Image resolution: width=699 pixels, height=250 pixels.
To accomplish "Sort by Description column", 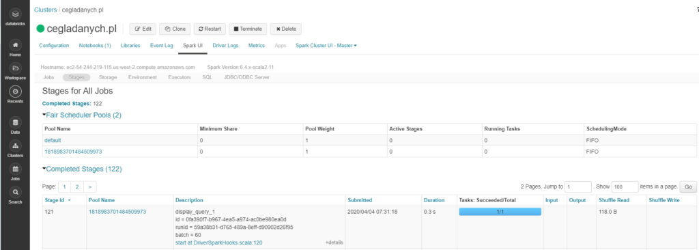I will tap(189, 200).
